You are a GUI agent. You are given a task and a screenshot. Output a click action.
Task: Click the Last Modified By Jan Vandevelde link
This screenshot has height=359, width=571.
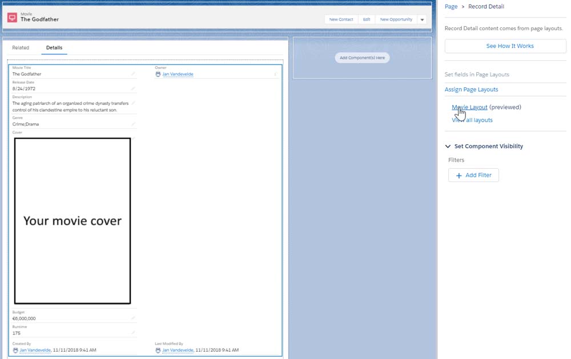coord(178,350)
